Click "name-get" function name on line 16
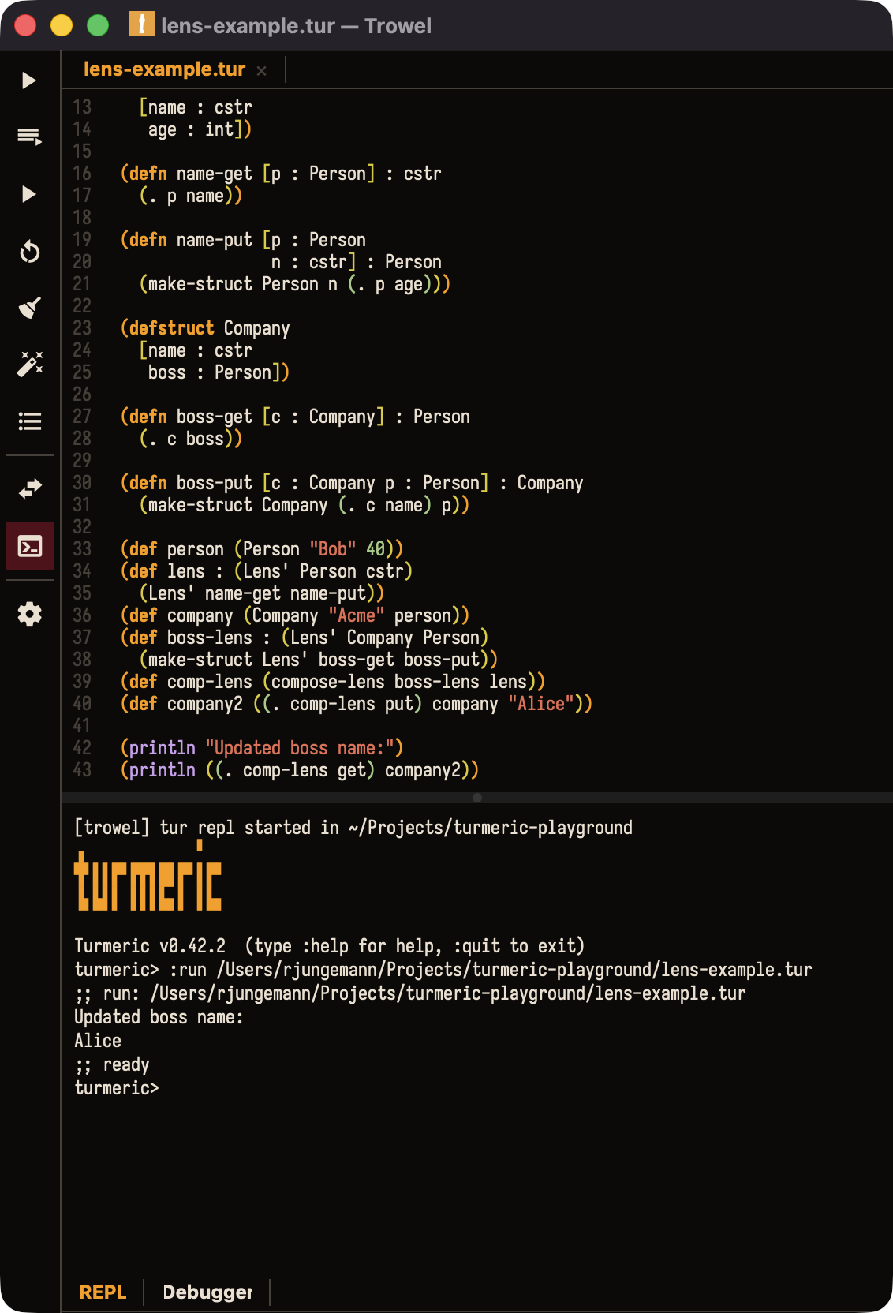The width and height of the screenshot is (893, 1313). coord(215,174)
